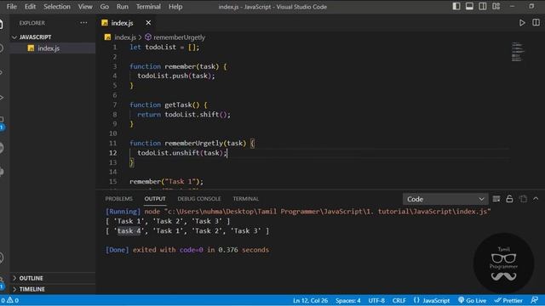545x306 pixels.
Task: Open index.js in the Explorer tree
Action: (49, 48)
